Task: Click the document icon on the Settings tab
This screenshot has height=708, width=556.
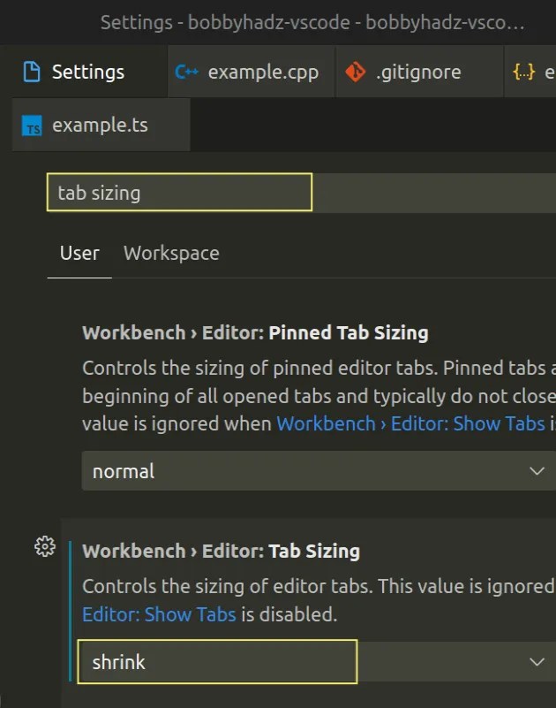Action: pyautogui.click(x=32, y=72)
